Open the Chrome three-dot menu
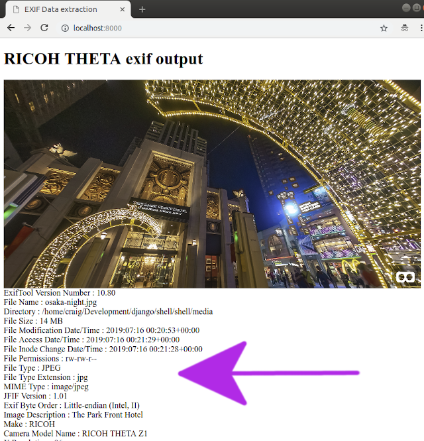Screen dimensions: 424x441 421,28
